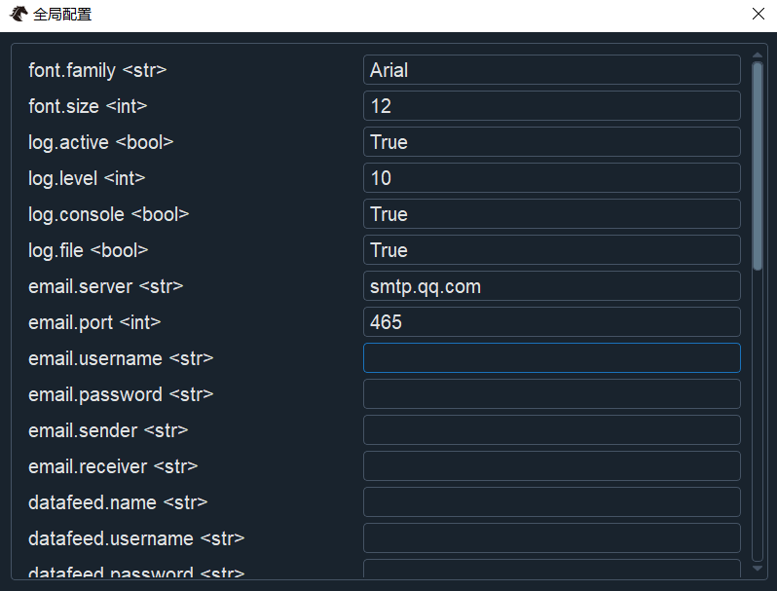Screen dimensions: 777x591
Task: Click the empty email.username field
Action: [551, 358]
